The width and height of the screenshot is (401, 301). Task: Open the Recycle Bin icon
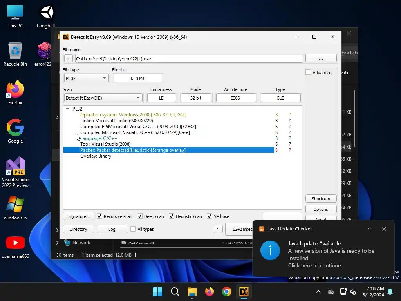point(15,54)
